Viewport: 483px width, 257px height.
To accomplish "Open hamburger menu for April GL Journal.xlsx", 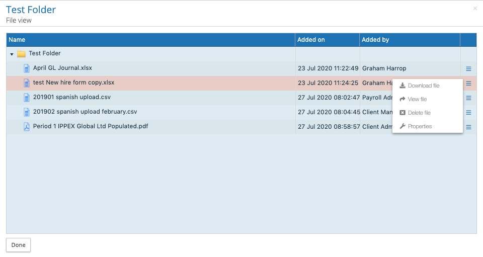I will click(468, 69).
